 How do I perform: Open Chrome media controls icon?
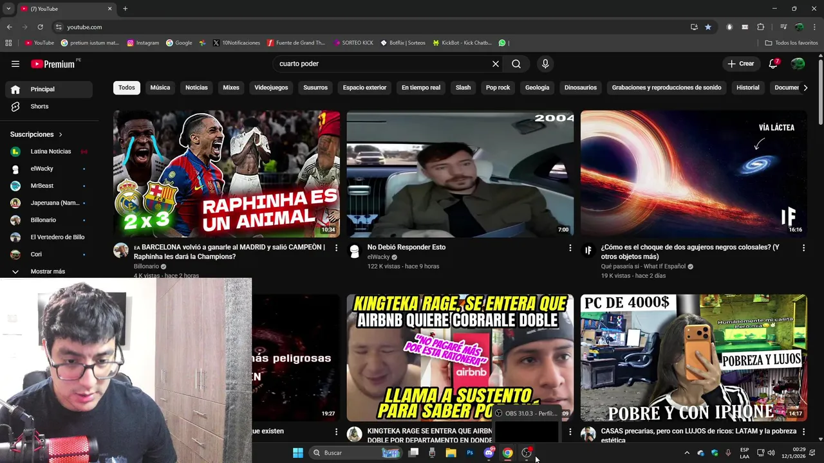click(x=783, y=27)
